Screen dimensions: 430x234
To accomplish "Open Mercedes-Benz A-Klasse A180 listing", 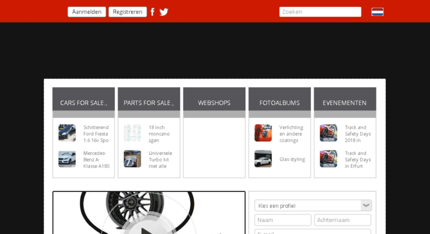I will click(x=96, y=159).
